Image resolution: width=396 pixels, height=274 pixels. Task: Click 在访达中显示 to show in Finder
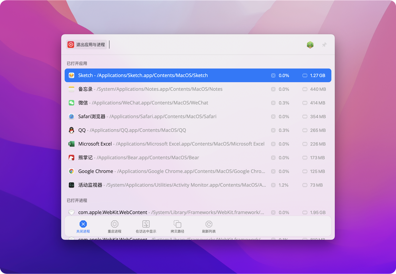click(146, 227)
